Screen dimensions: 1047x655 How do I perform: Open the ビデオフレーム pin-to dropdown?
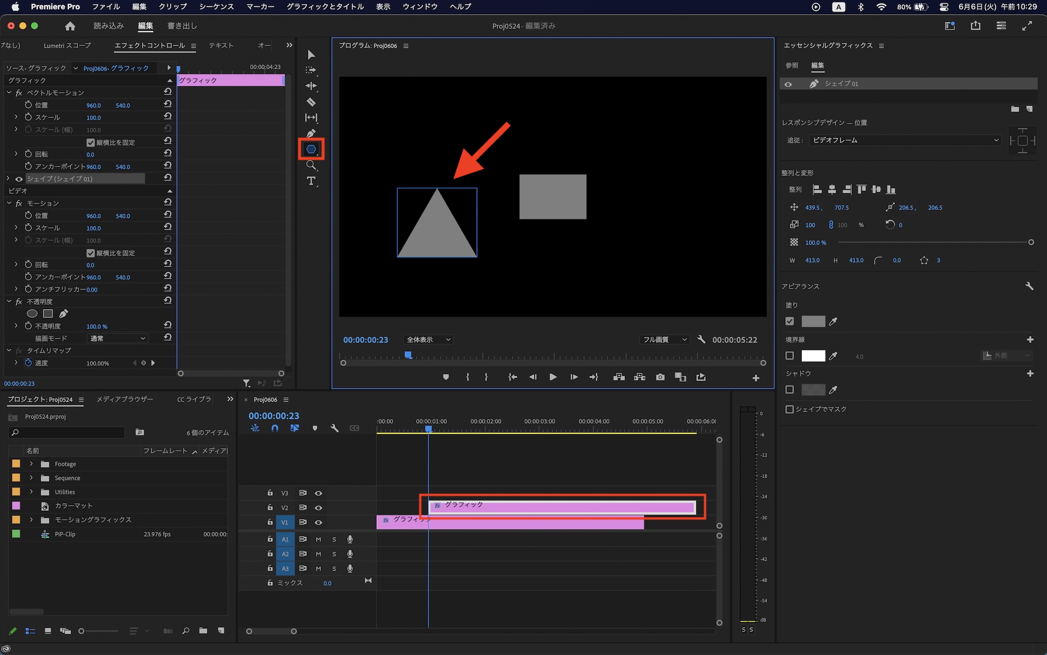click(905, 140)
